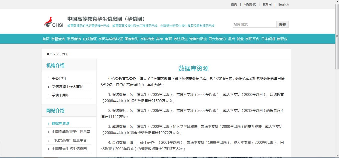The image size is (339, 158).
Task: Click the site title 中国高等教育学生信息网（学信网）
Action: (107, 19)
